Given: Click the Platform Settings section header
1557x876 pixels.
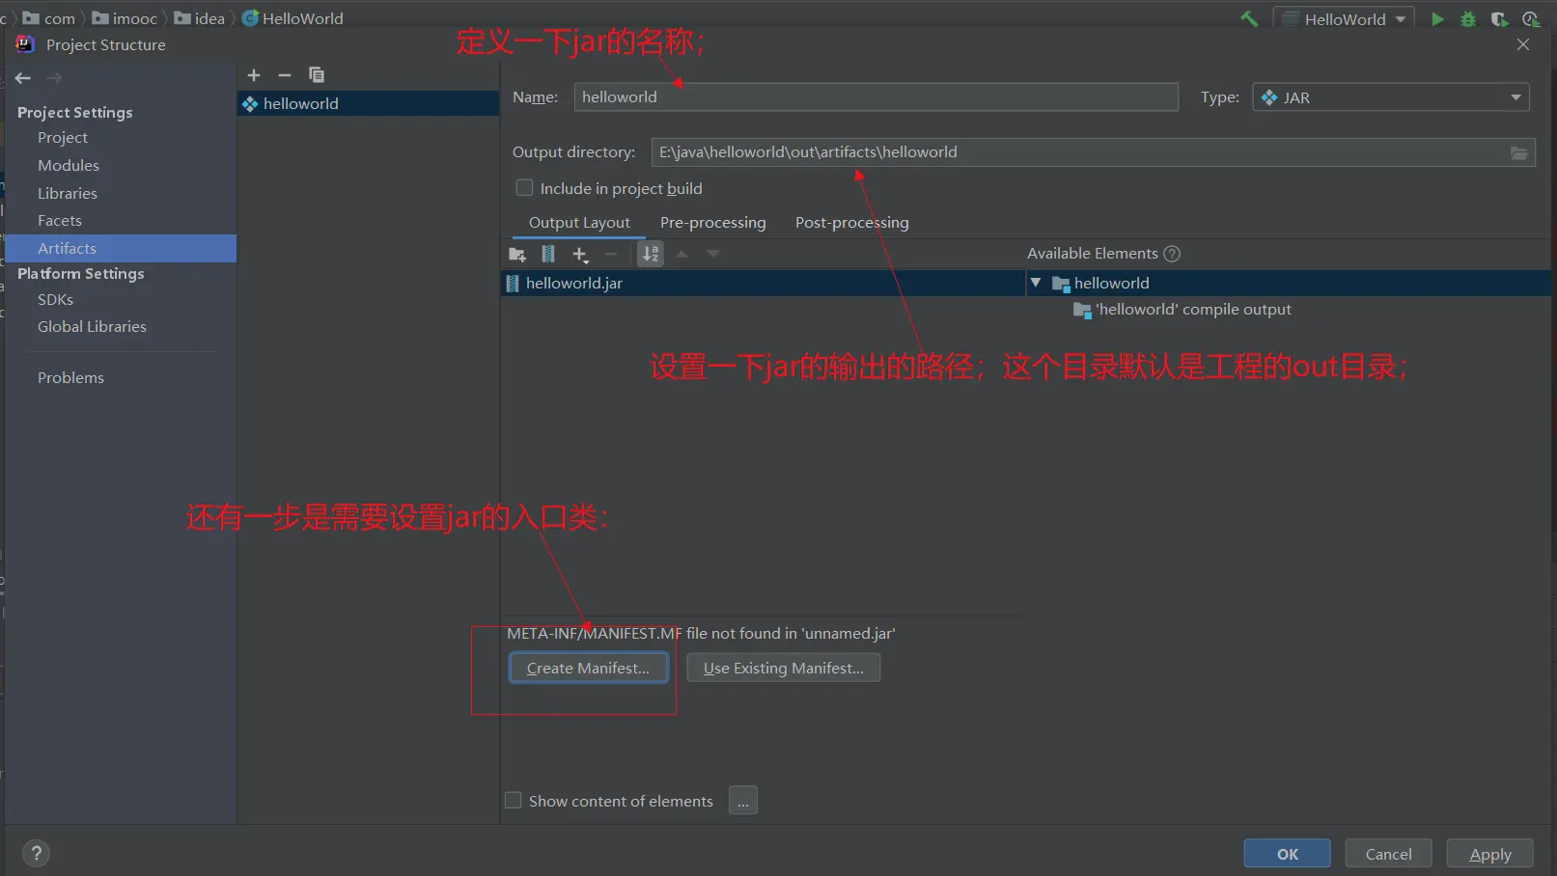Looking at the screenshot, I should pyautogui.click(x=81, y=274).
